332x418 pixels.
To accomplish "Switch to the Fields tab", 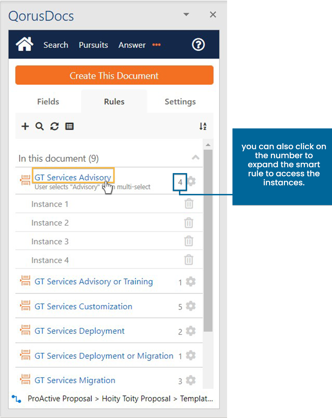I will pos(48,102).
